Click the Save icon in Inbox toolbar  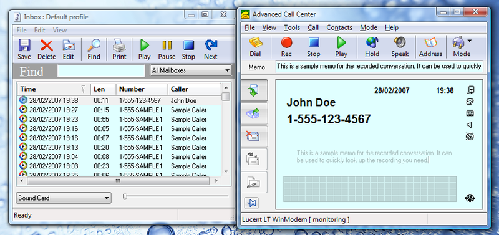coord(24,49)
